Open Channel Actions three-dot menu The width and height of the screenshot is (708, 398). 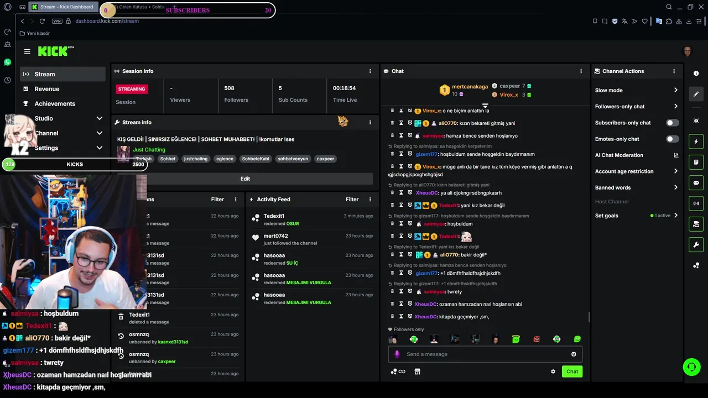click(x=674, y=71)
